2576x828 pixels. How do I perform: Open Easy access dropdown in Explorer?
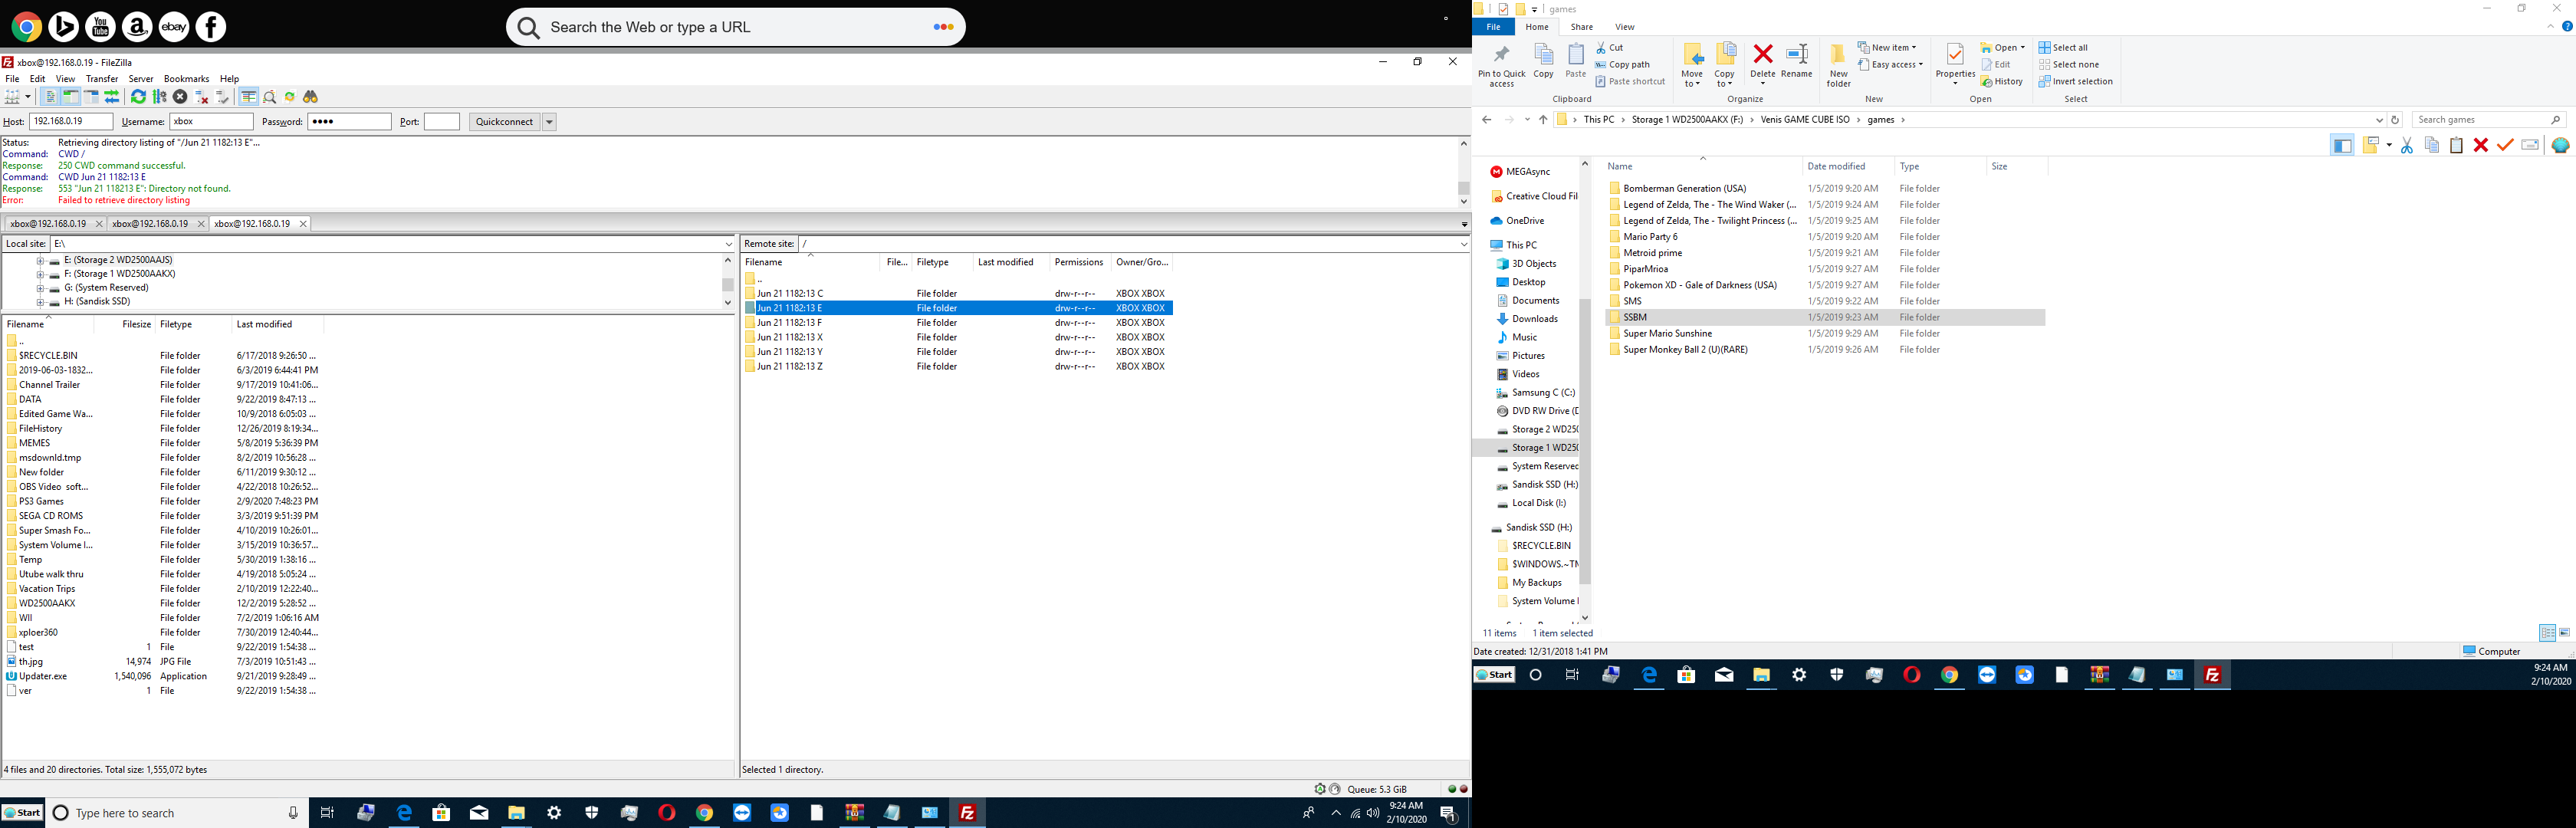1890,64
